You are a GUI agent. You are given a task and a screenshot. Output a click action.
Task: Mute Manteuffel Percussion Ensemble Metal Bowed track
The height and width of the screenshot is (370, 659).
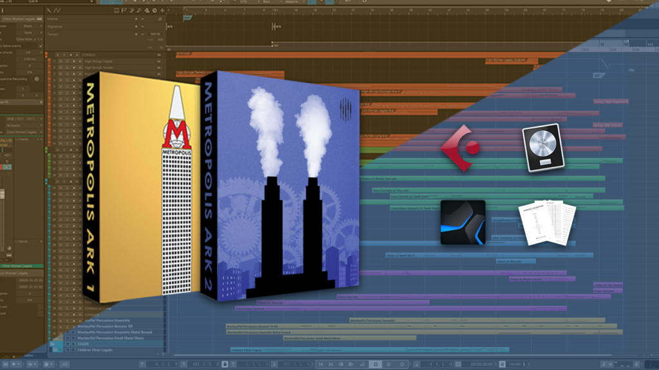coord(67,332)
